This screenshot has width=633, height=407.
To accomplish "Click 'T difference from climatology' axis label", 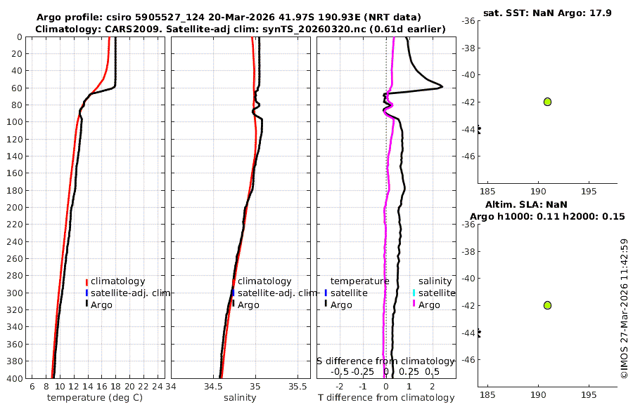I will tap(386, 398).
